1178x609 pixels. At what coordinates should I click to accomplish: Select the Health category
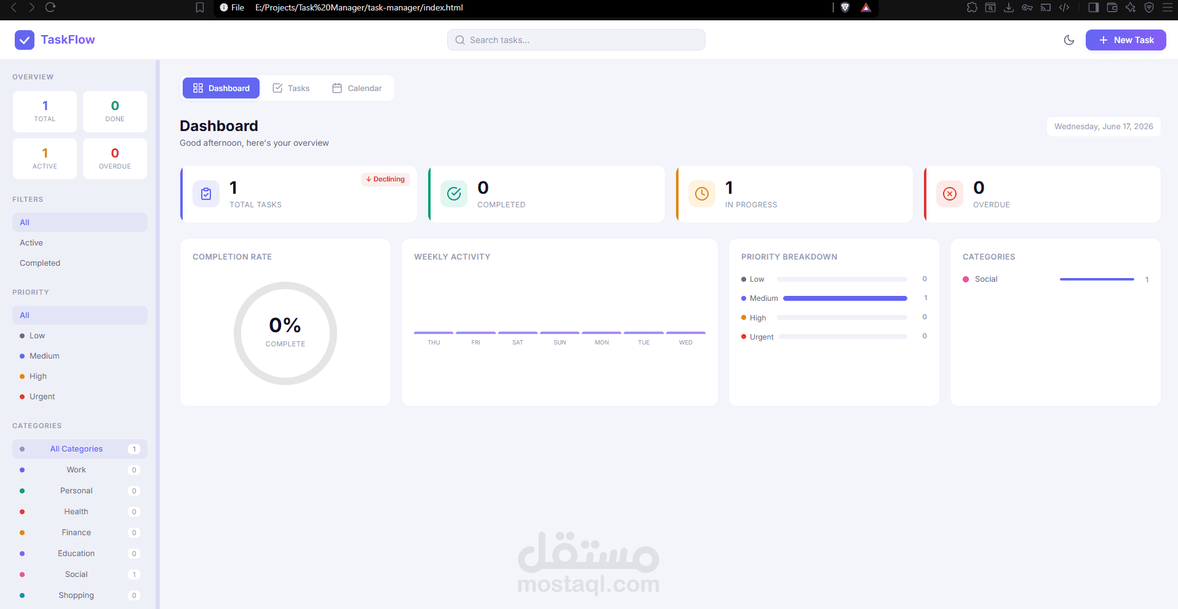click(x=80, y=512)
